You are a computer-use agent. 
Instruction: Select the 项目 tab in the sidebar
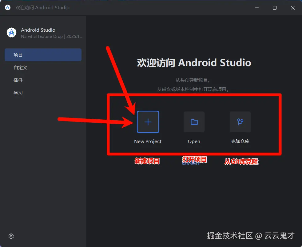coord(43,55)
